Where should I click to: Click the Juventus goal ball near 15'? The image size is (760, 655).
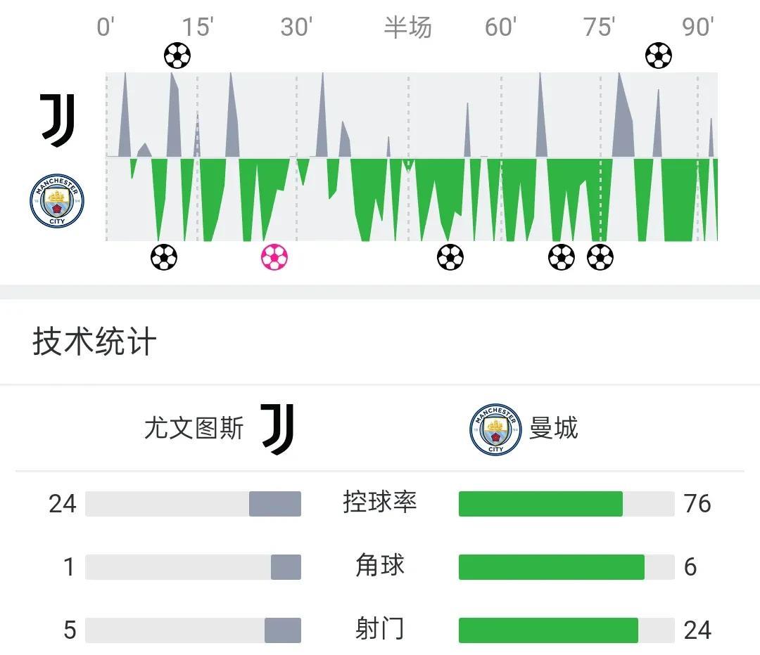click(177, 56)
